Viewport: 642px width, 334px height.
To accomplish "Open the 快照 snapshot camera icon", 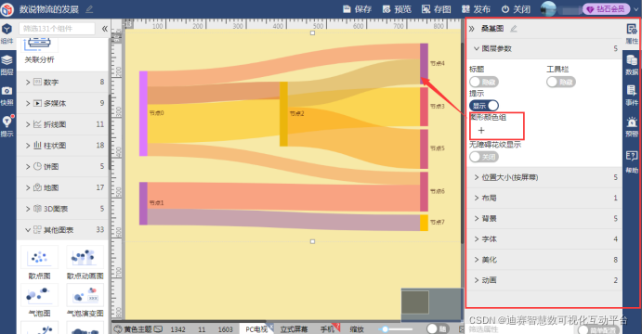I will point(7,96).
